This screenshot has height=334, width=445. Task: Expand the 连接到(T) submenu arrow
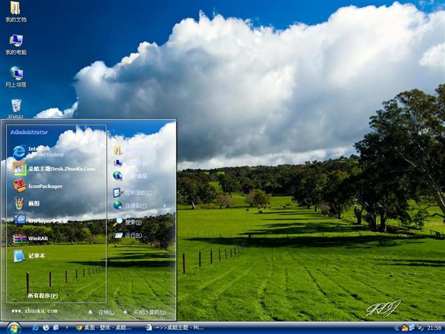[165, 206]
